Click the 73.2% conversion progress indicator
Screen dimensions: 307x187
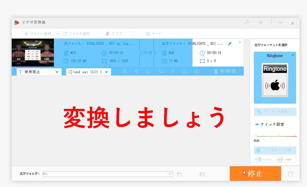pos(147,53)
